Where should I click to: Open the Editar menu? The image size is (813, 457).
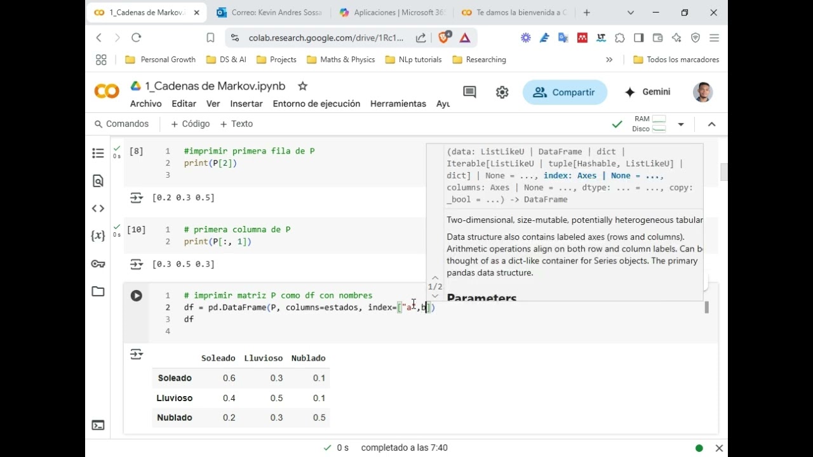click(x=184, y=103)
